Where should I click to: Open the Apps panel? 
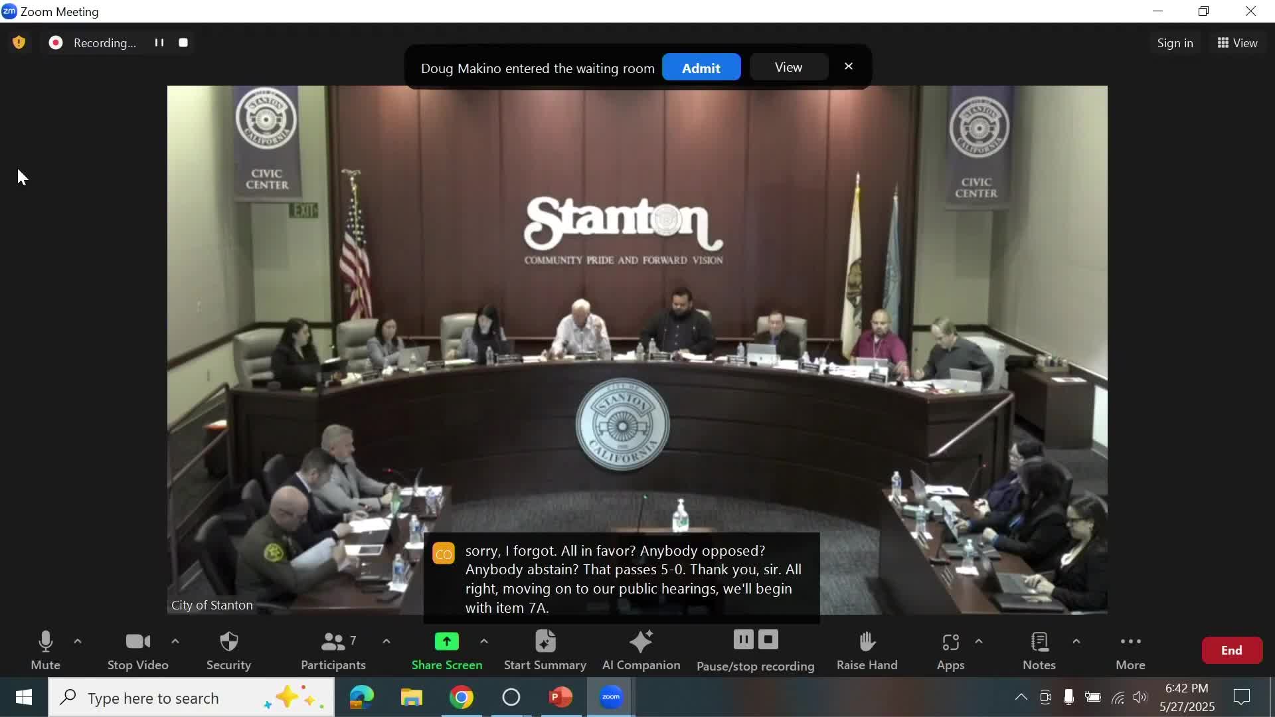coord(950,649)
